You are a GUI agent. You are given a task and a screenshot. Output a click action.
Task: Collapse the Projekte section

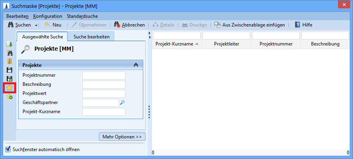point(136,65)
